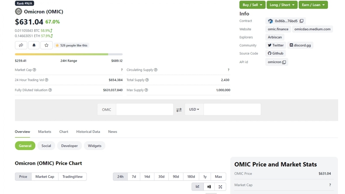Expand the chart to fullscreen
This screenshot has height=194, width=345.
[x=220, y=187]
